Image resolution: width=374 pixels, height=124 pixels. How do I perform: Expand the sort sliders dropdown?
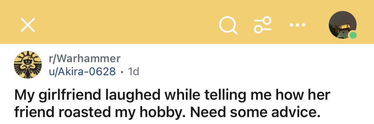263,25
